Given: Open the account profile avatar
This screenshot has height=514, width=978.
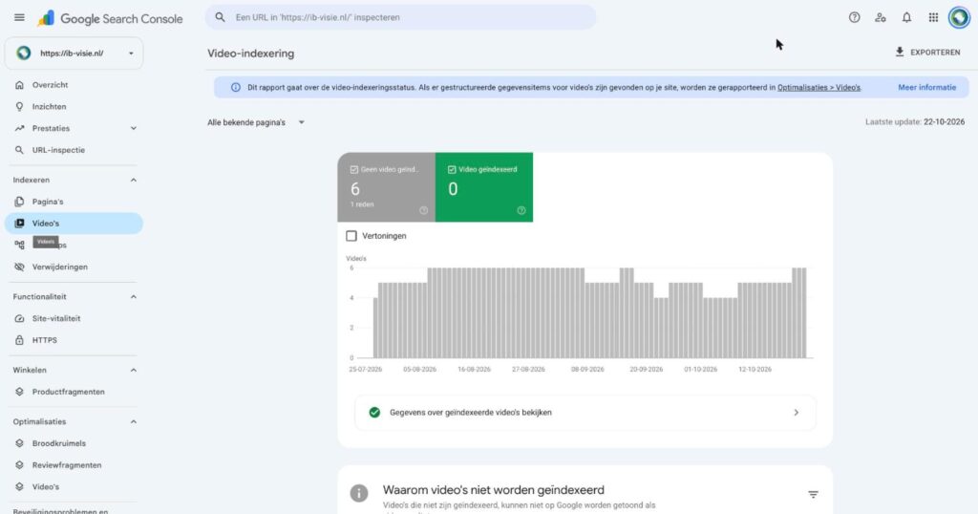Looking at the screenshot, I should click(x=959, y=17).
